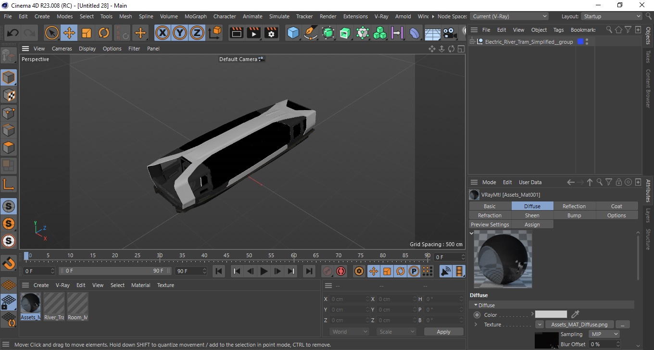
Task: Switch to Refraction tab
Action: (490, 215)
